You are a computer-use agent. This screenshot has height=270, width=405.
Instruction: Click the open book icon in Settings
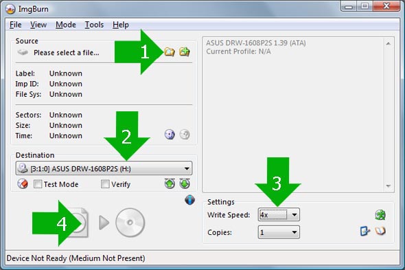380,231
